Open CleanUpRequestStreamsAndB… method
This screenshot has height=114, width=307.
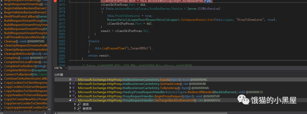[x=26, y=46]
